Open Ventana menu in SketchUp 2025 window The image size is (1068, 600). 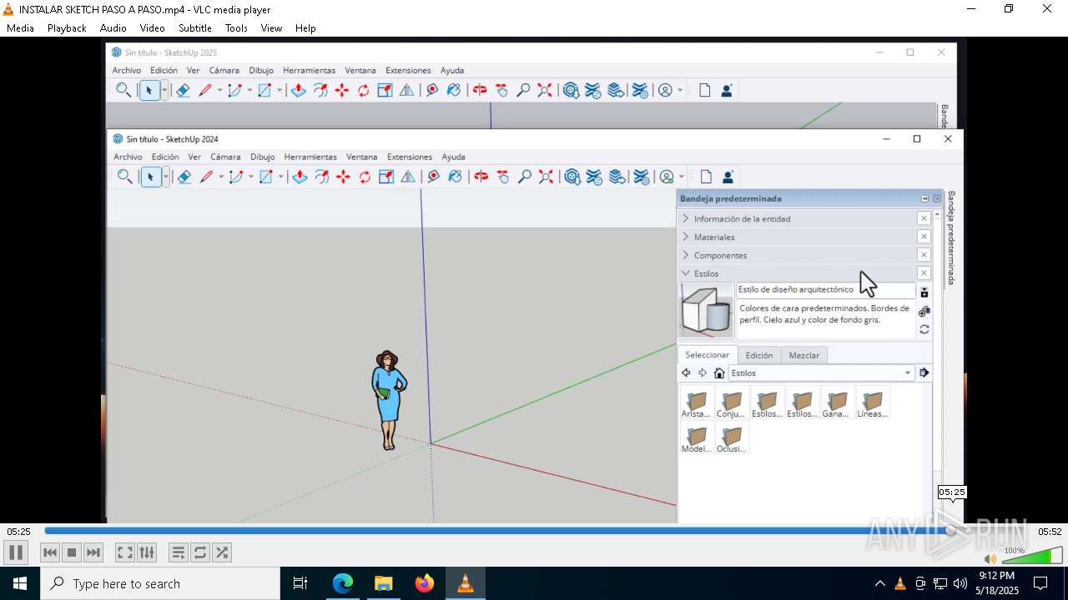tap(360, 70)
